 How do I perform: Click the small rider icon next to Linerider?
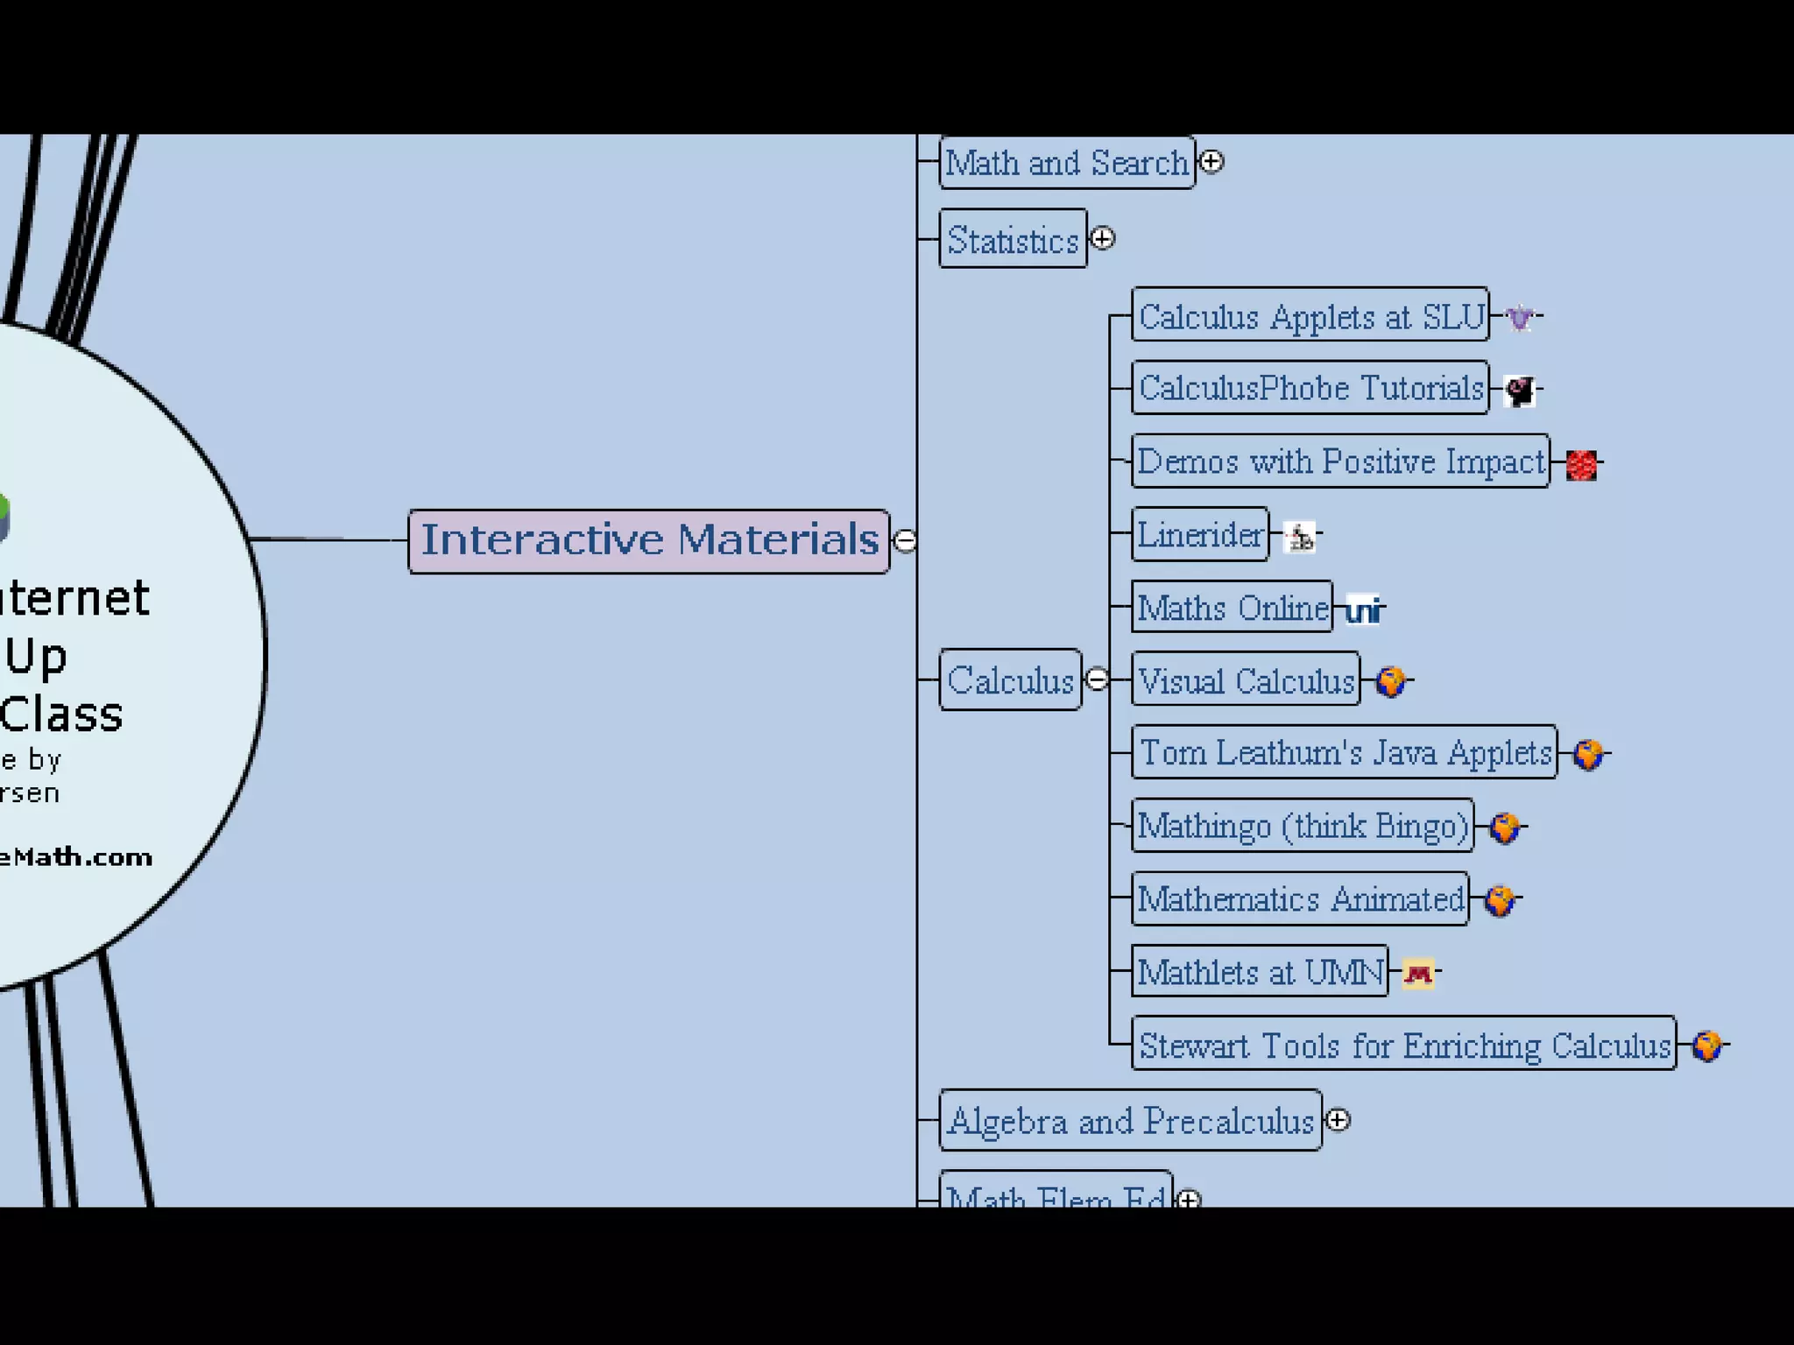click(1301, 537)
